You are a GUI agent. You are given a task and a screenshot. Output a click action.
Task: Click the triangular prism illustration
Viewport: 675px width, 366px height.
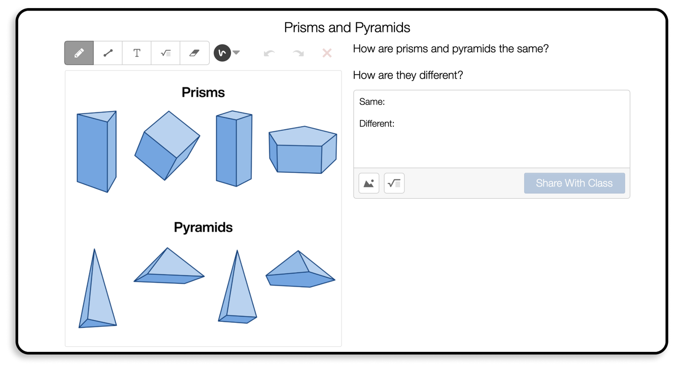pos(96,151)
